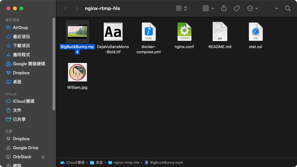The image size is (297, 167).
Task: Expand the toolbar overflow chevron
Action: pyautogui.click(x=277, y=8)
